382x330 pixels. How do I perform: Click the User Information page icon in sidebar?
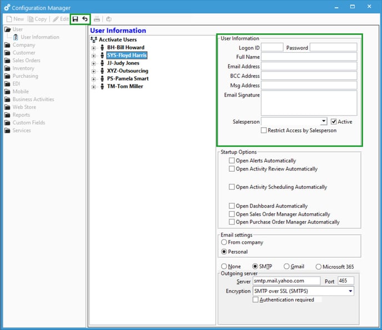[16, 37]
